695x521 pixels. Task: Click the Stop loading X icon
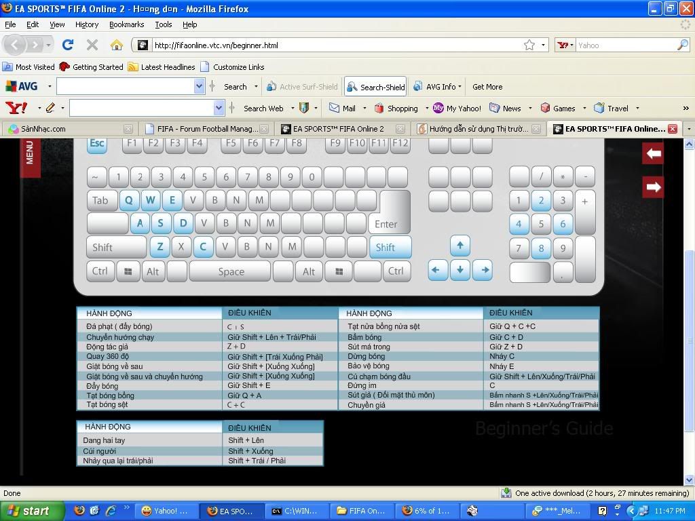[x=92, y=45]
